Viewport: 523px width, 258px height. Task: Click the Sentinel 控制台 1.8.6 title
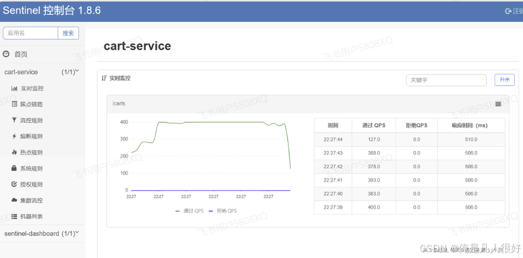click(52, 10)
